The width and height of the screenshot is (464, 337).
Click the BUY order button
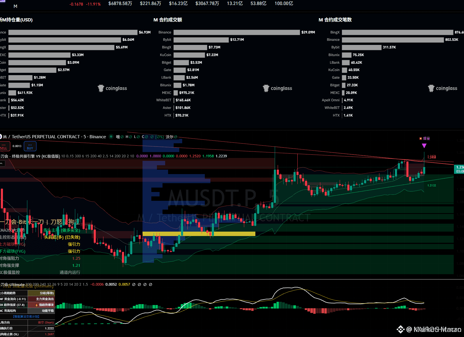[x=30, y=146]
